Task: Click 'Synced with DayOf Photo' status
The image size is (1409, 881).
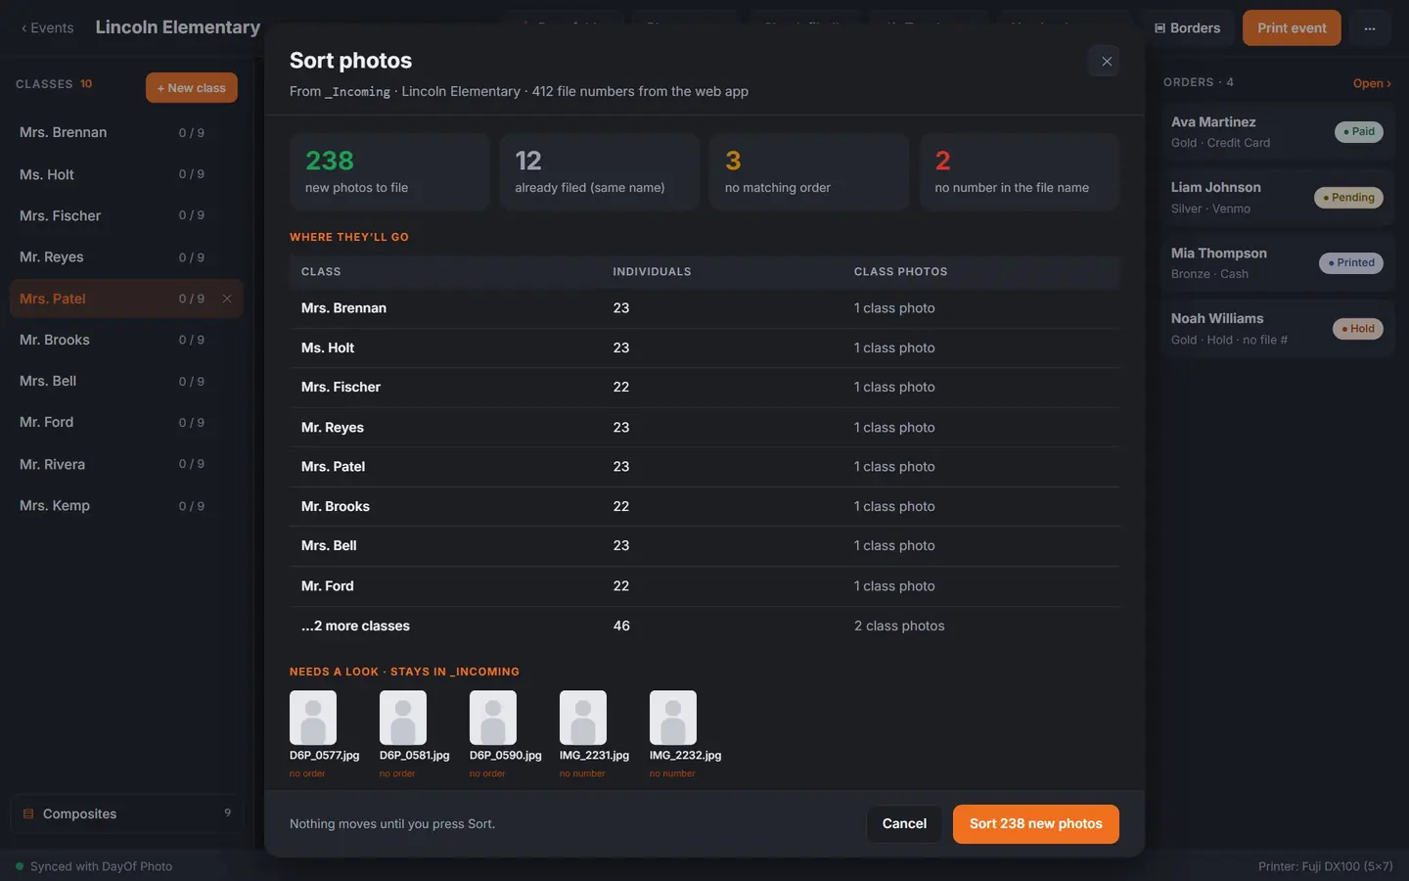Action: pyautogui.click(x=94, y=866)
